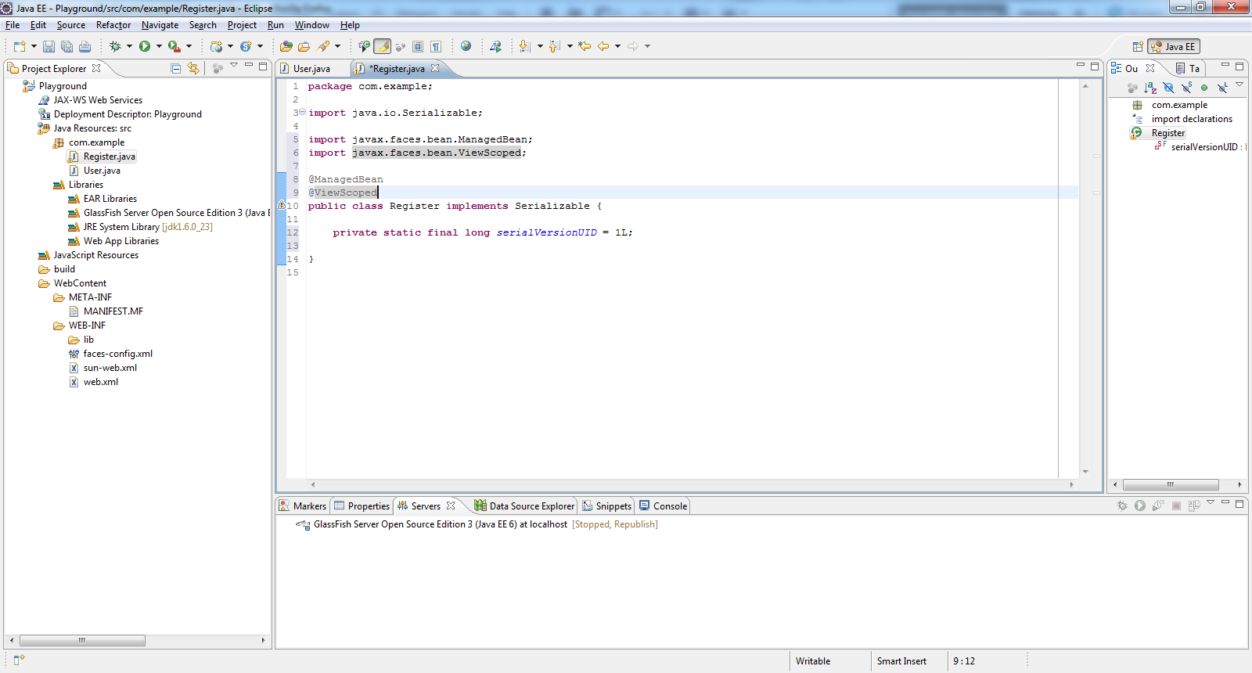Image resolution: width=1252 pixels, height=673 pixels.
Task: Click the Print icon in toolbar
Action: click(85, 46)
